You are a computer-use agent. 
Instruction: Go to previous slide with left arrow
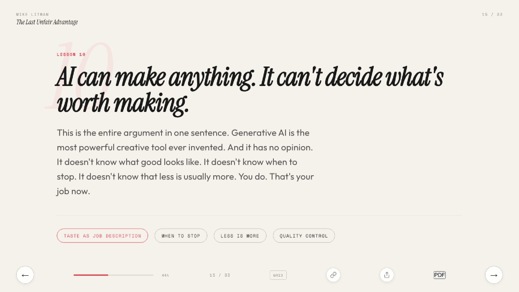[x=25, y=275]
